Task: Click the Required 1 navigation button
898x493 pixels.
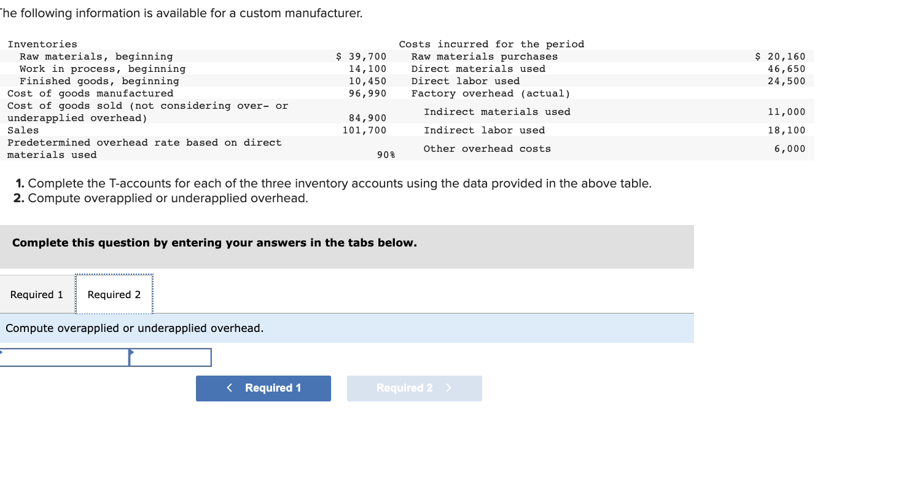Action: pyautogui.click(x=263, y=388)
